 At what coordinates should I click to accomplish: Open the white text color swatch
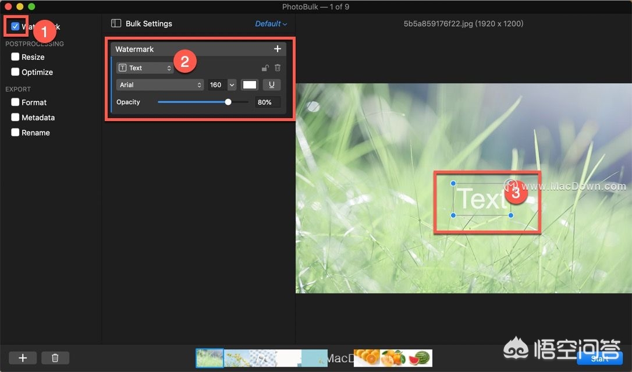250,85
